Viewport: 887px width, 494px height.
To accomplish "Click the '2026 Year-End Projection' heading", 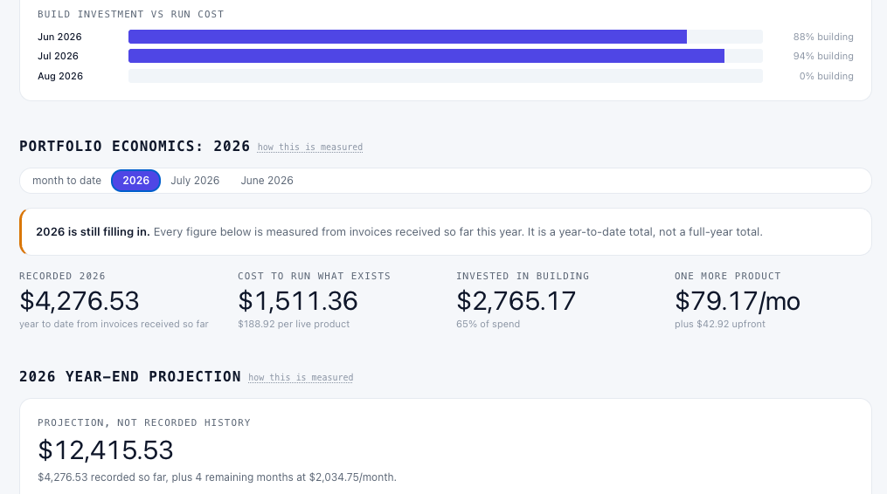I will tap(130, 376).
